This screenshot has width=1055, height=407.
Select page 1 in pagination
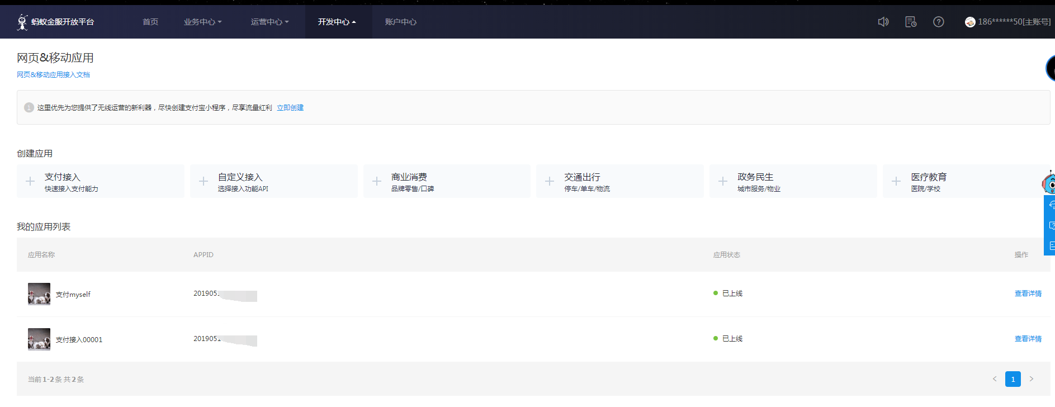(1013, 379)
